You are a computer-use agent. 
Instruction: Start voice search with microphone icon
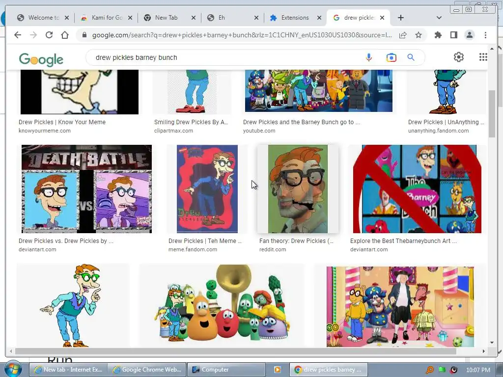click(369, 57)
